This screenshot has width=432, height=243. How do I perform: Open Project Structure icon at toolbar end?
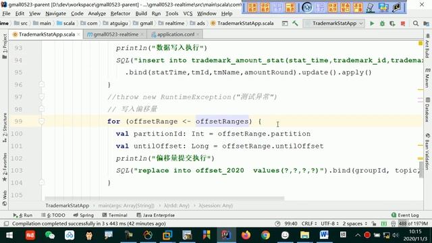tap(426, 24)
